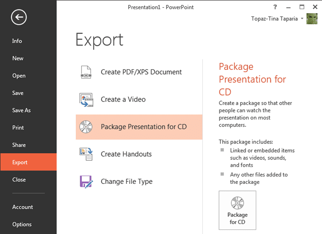Open Account settings
Screen dimensions: 322x234
pos(29,207)
